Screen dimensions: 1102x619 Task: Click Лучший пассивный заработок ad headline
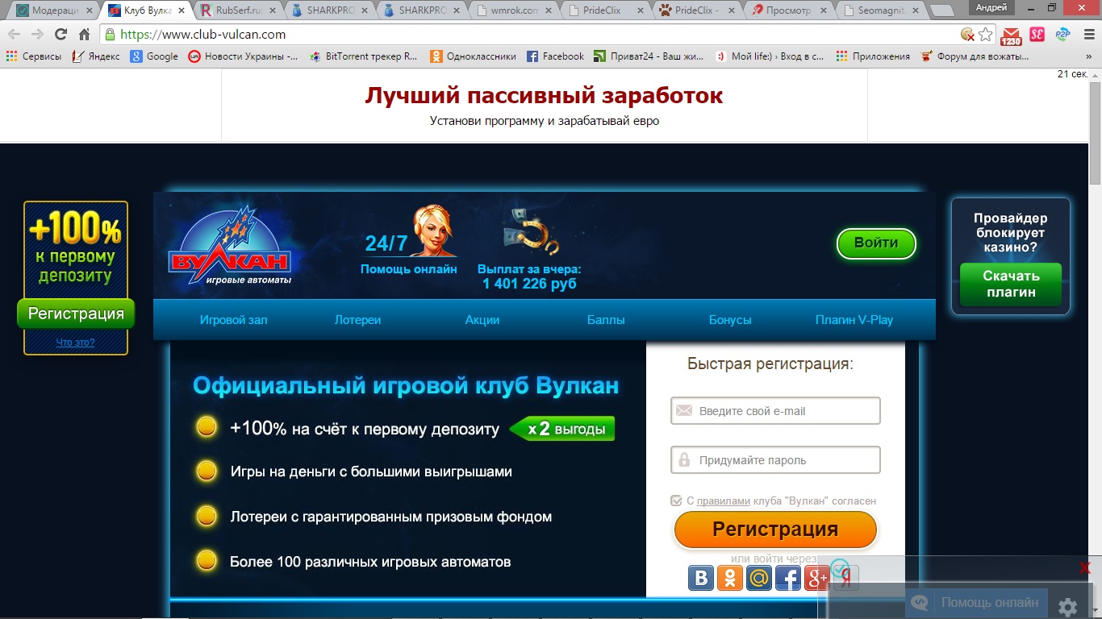[x=544, y=95]
